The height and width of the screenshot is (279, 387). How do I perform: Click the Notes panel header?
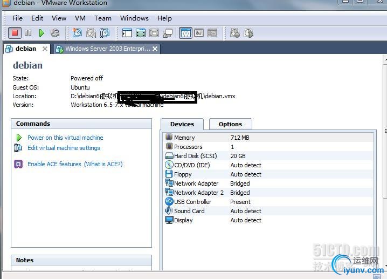coord(81,260)
